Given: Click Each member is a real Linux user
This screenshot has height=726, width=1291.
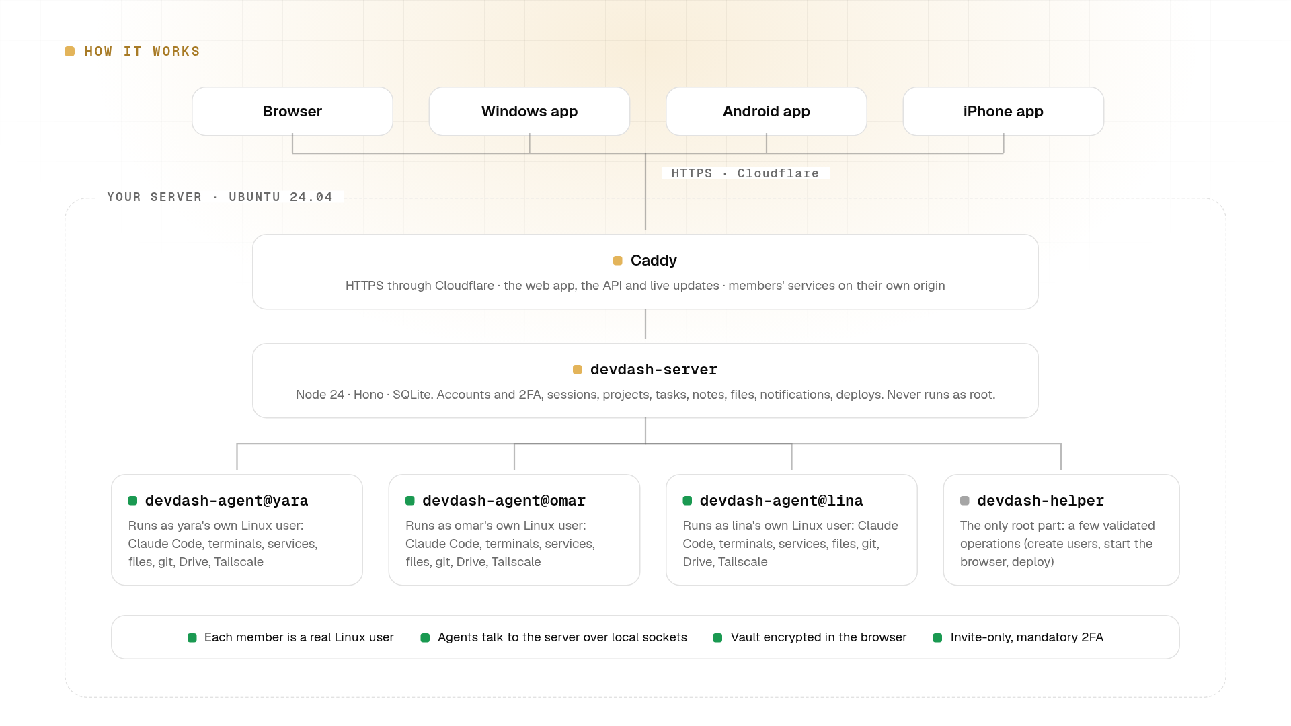Looking at the screenshot, I should (299, 637).
